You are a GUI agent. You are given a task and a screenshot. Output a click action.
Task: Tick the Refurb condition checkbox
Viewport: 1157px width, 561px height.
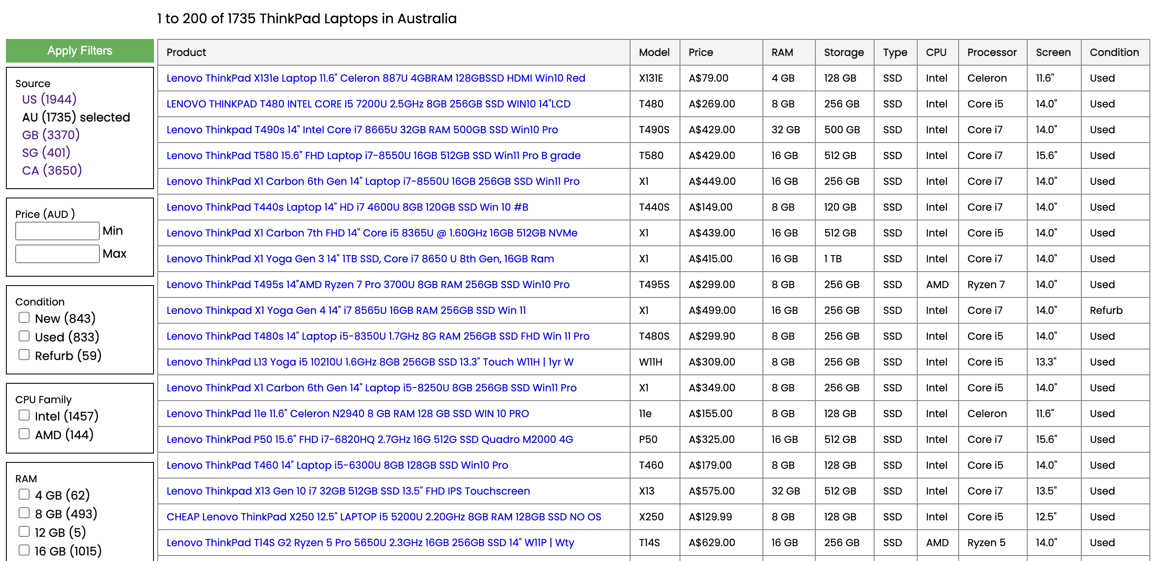[24, 355]
